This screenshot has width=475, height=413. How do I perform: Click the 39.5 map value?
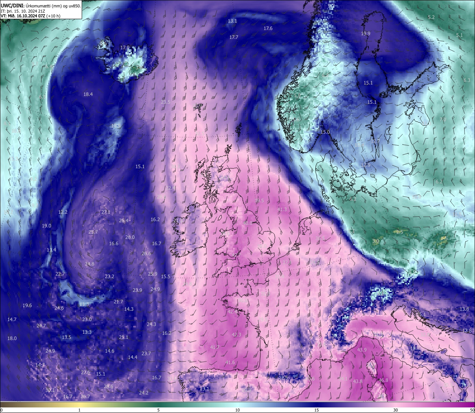point(259,200)
